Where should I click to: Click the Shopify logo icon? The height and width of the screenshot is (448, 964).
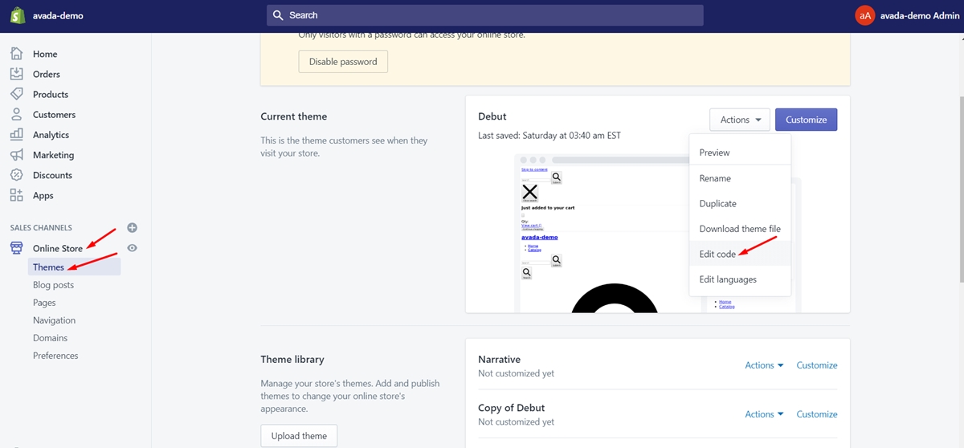[x=16, y=15]
